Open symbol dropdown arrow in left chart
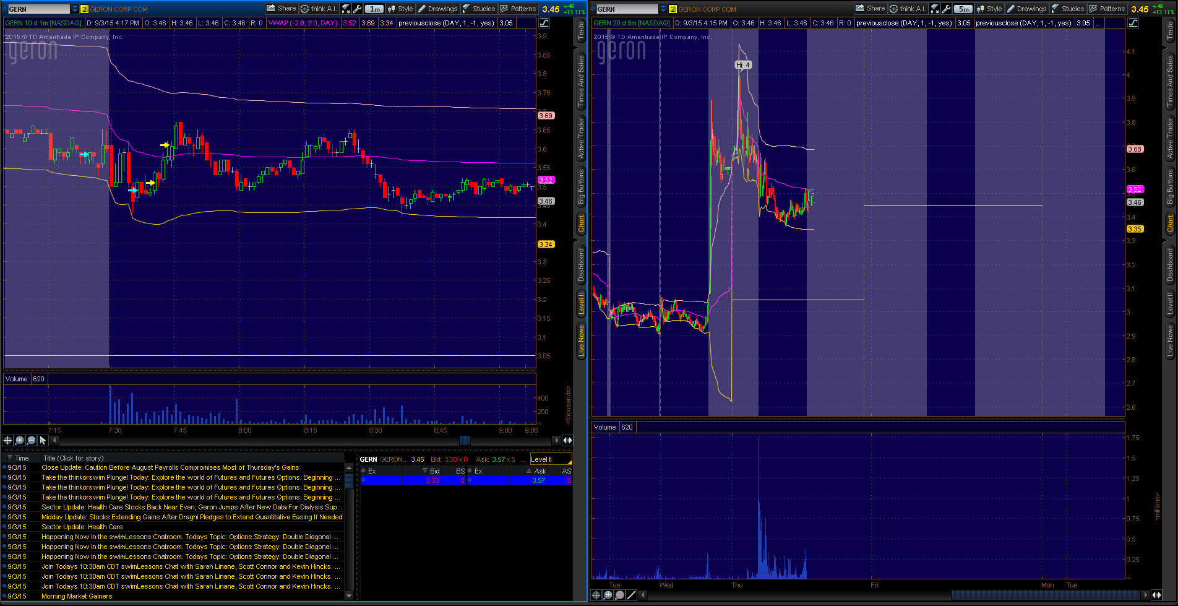The height and width of the screenshot is (606, 1178). click(75, 9)
